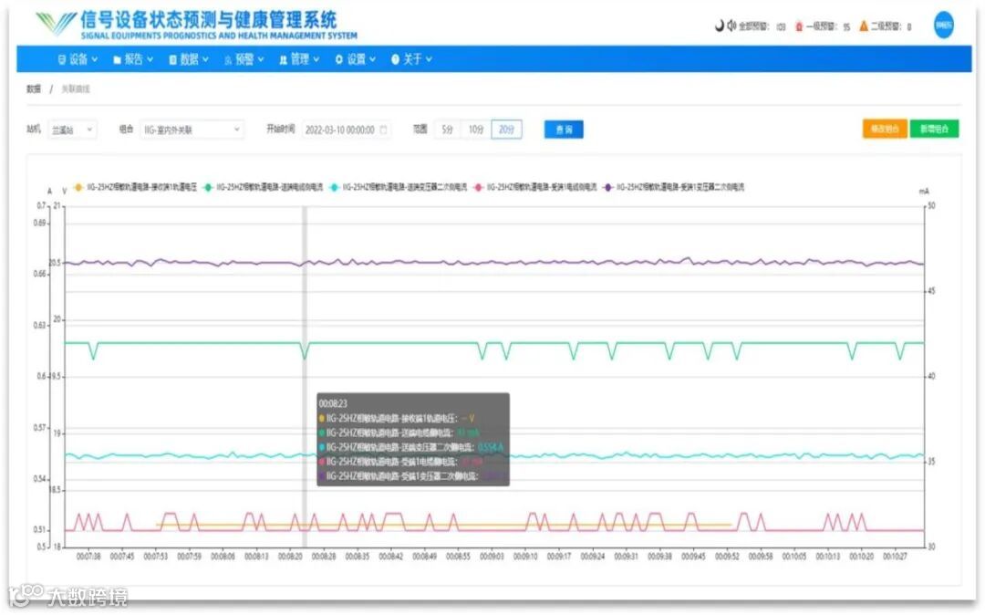Image resolution: width=985 pixels, height=615 pixels.
Task: Expand the 管理 menu chevron
Action: click(x=316, y=59)
